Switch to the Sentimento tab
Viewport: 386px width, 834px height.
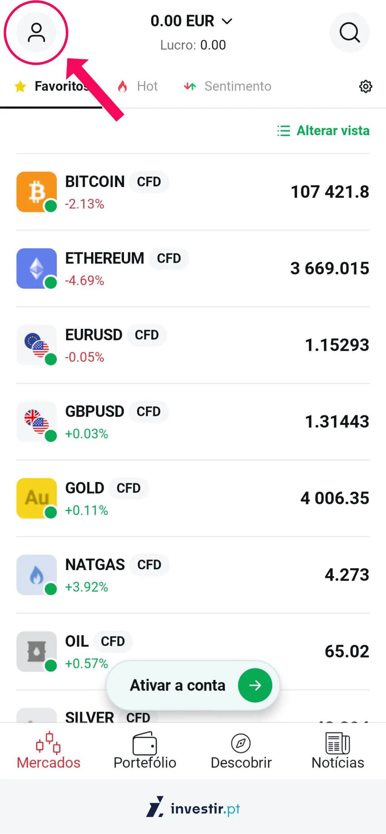(228, 86)
